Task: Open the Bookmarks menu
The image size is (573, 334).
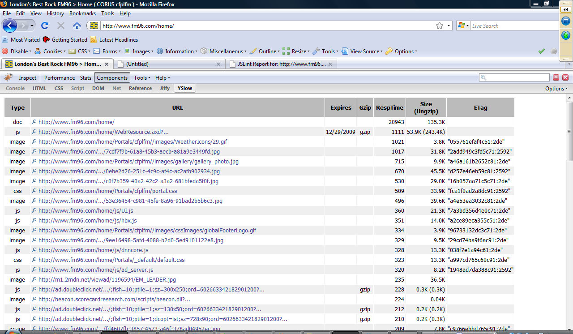Action: tap(82, 13)
